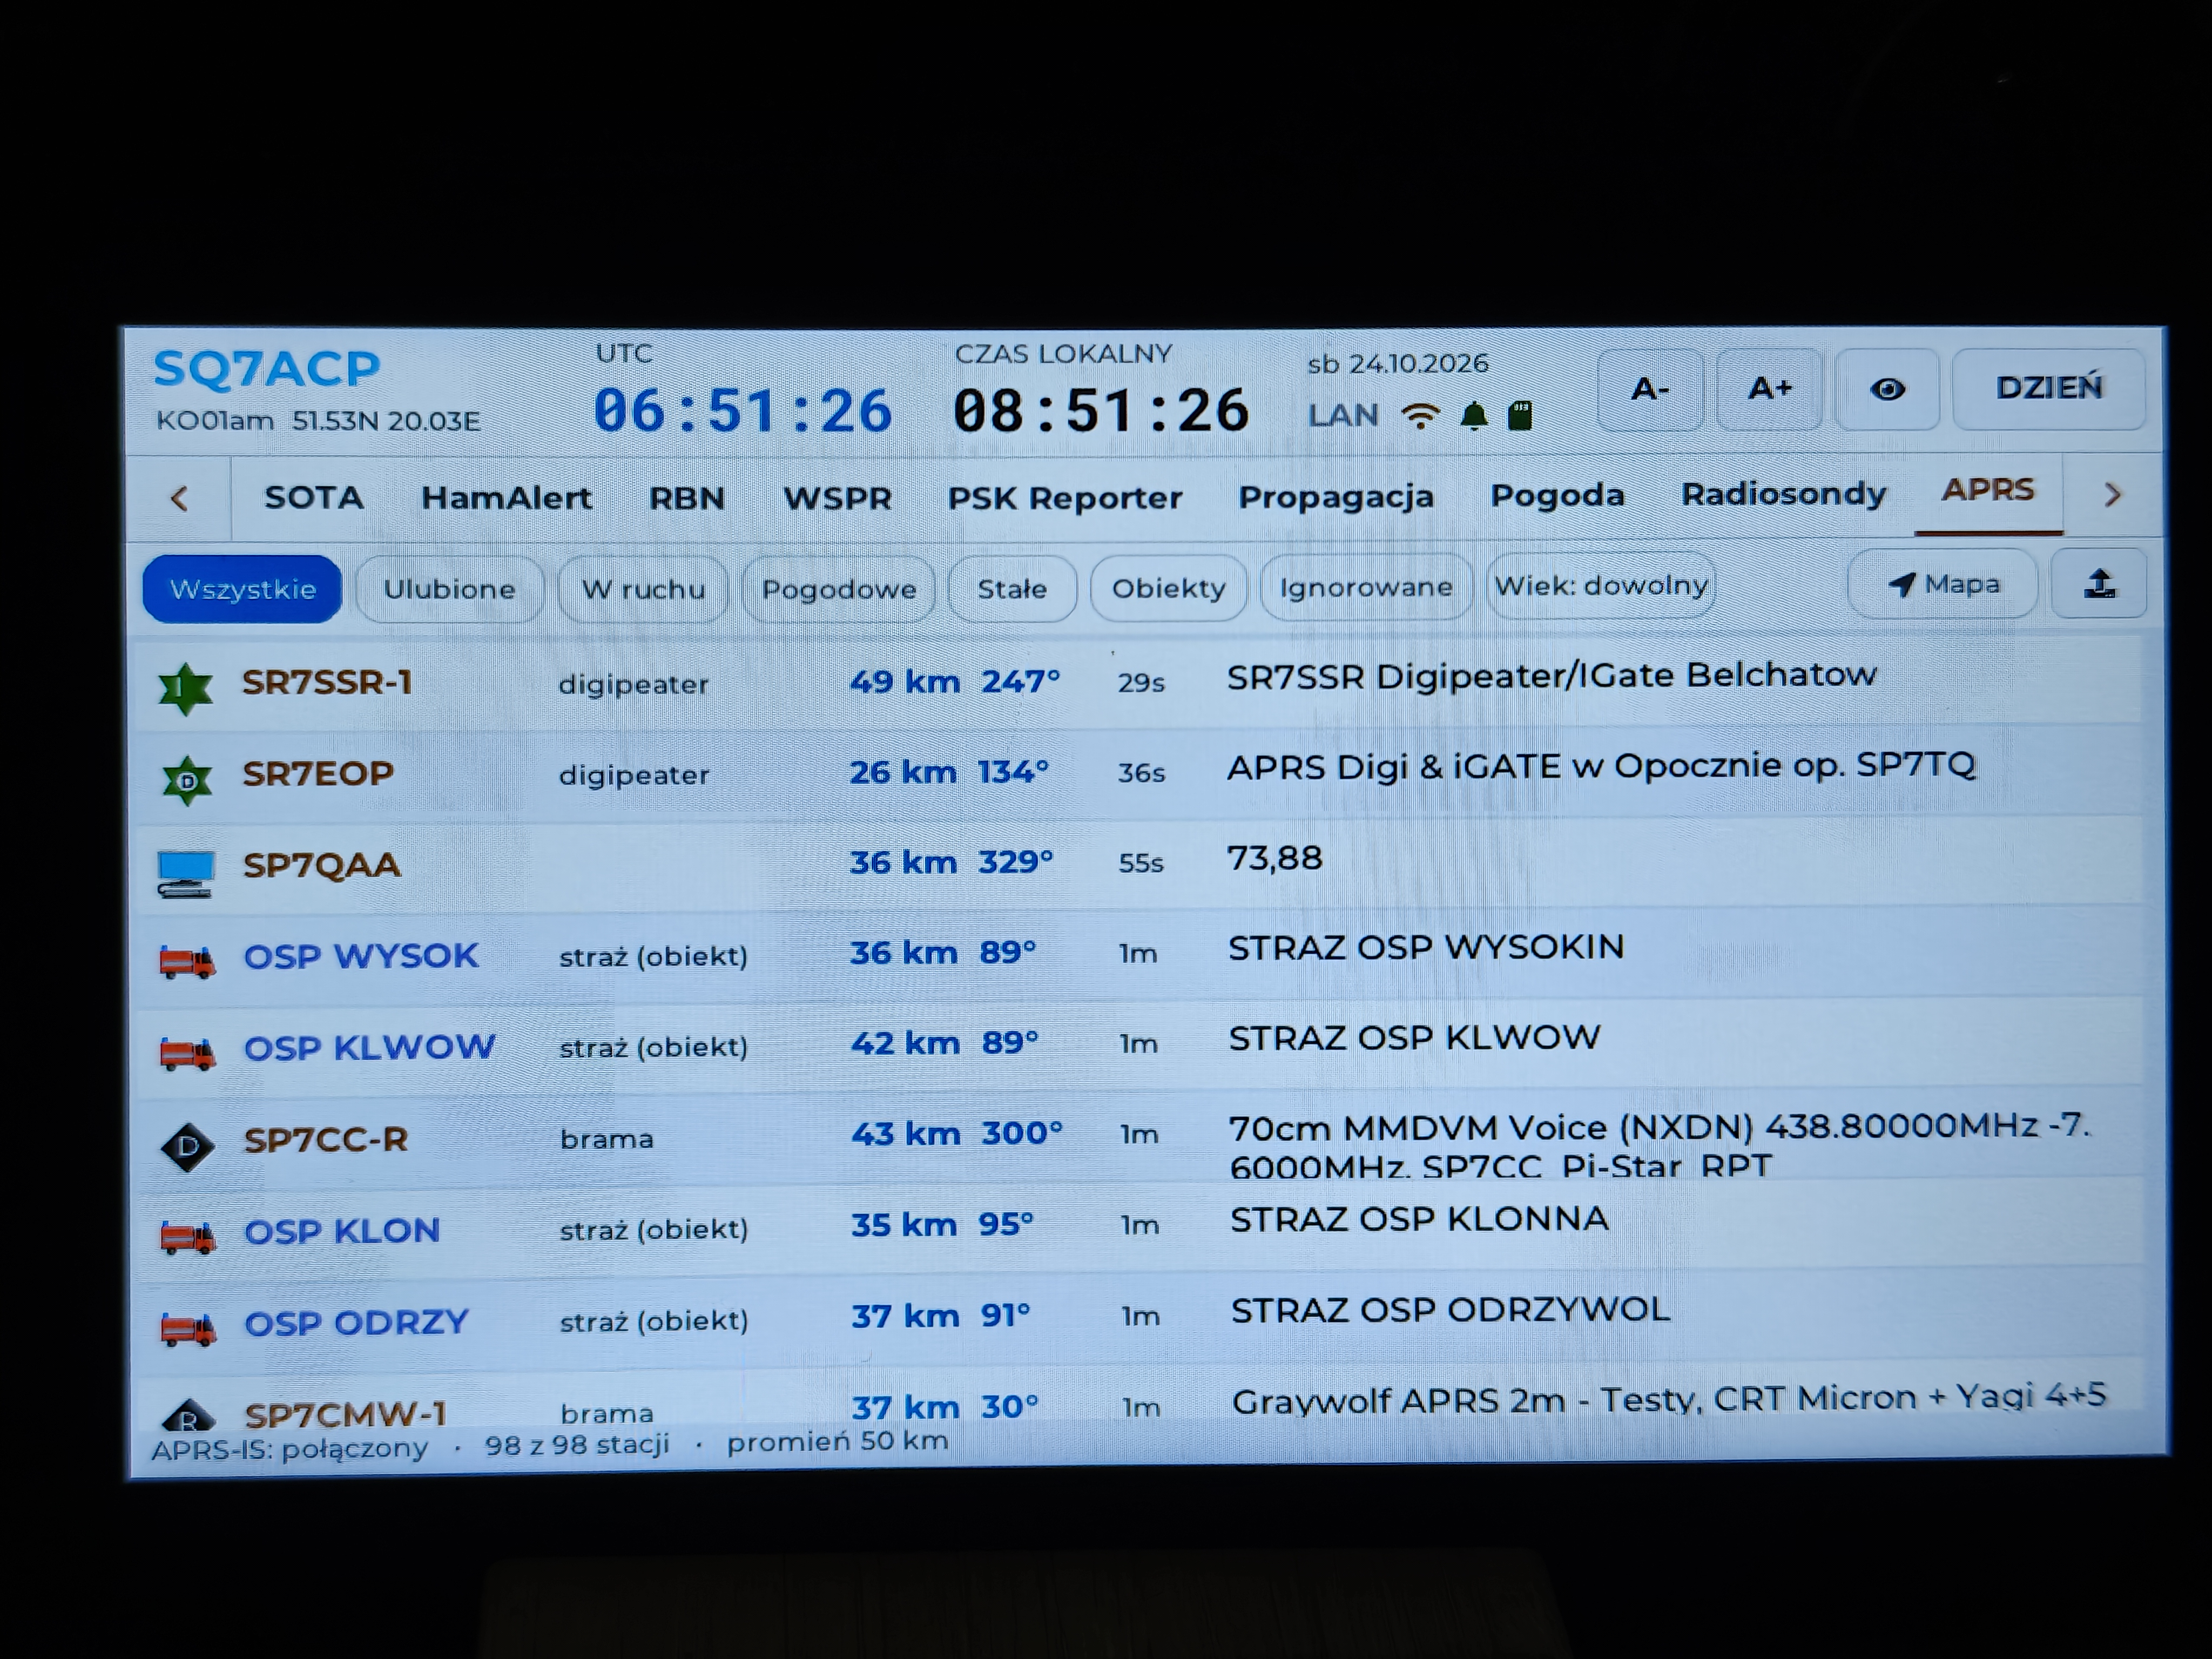Switch to the Radiosondy tab
This screenshot has height=1659, width=2212.
pos(1784,493)
